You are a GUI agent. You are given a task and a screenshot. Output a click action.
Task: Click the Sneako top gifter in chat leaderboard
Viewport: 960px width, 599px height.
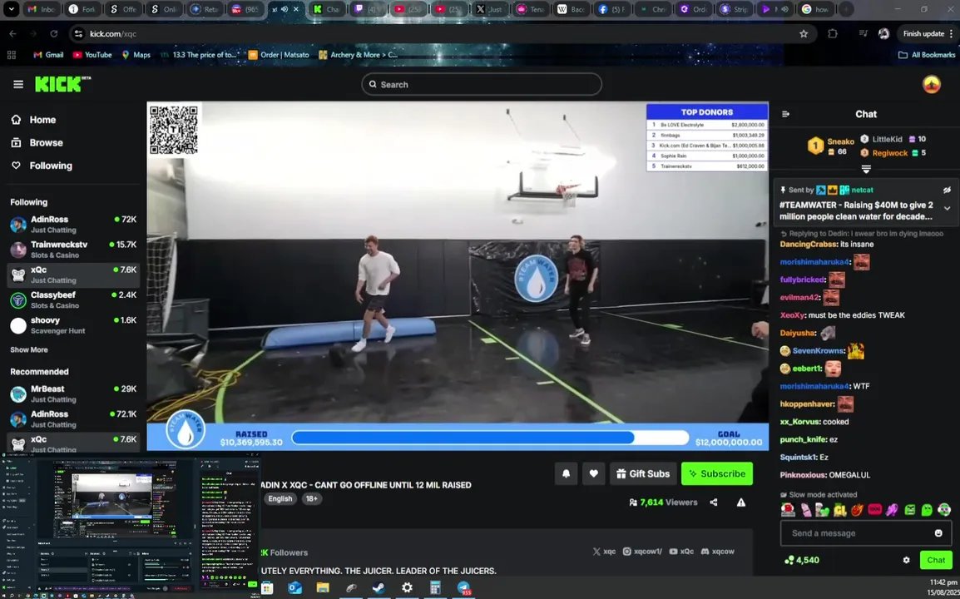click(831, 146)
